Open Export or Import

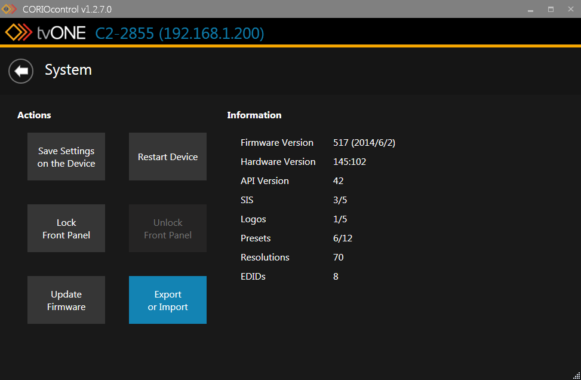(167, 300)
